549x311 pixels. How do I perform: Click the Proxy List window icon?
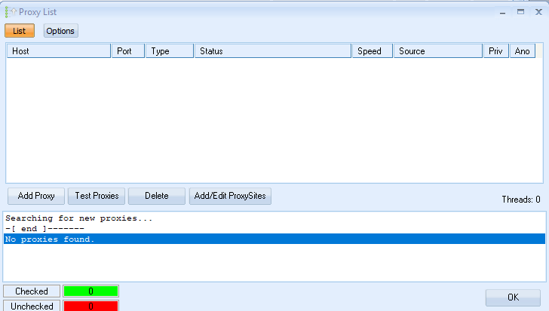[x=11, y=12]
